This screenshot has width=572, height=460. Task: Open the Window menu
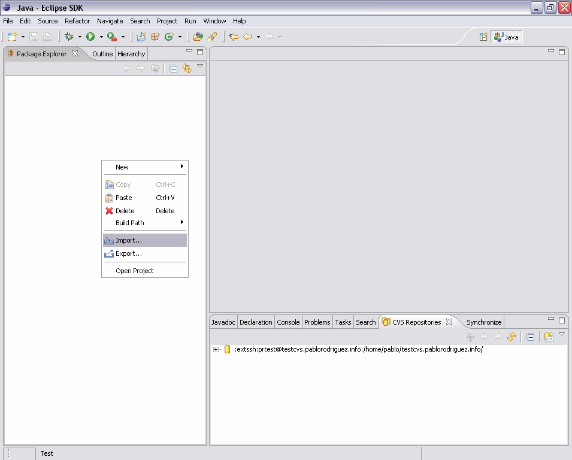[214, 21]
